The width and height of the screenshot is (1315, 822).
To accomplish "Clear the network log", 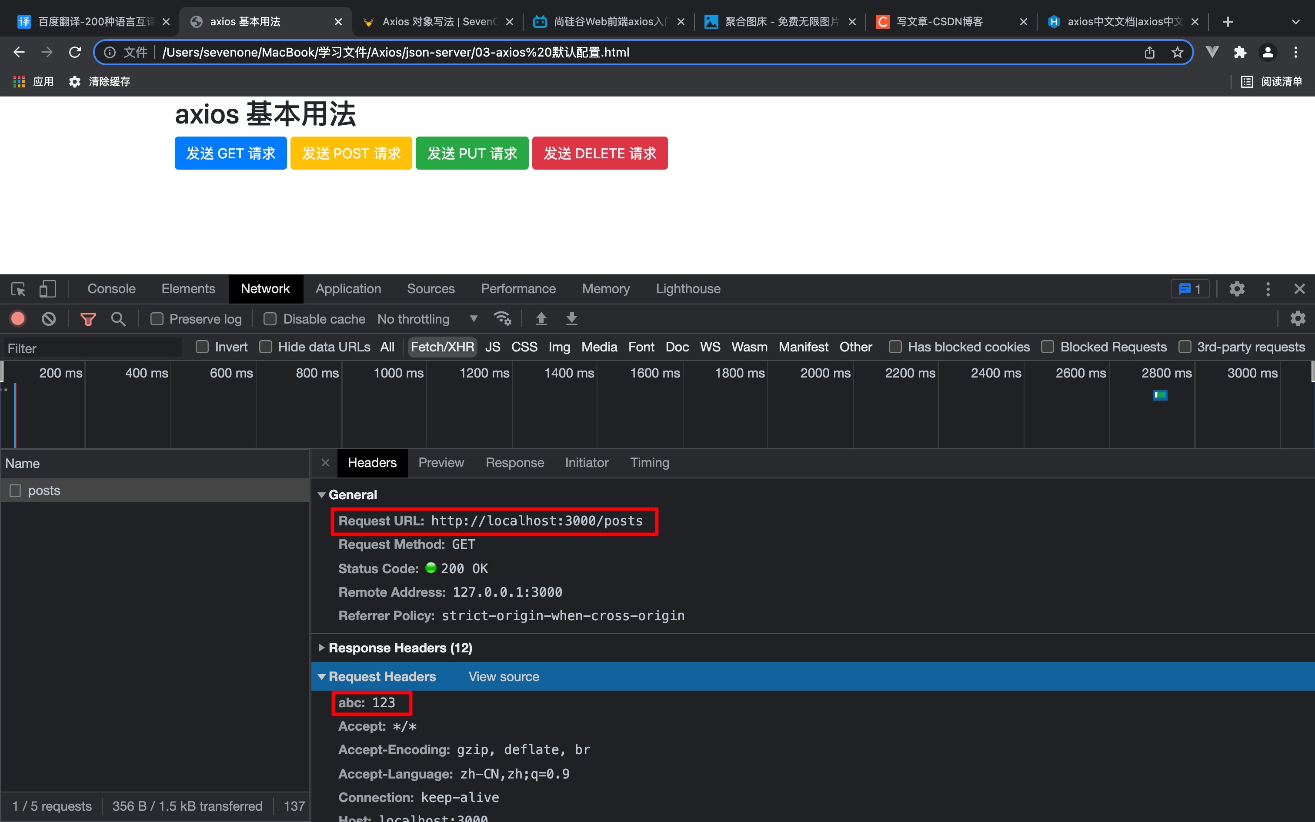I will point(48,318).
